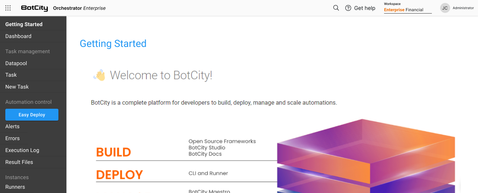Open the Datapool page
Screen dimensions: 478x193
(x=16, y=63)
